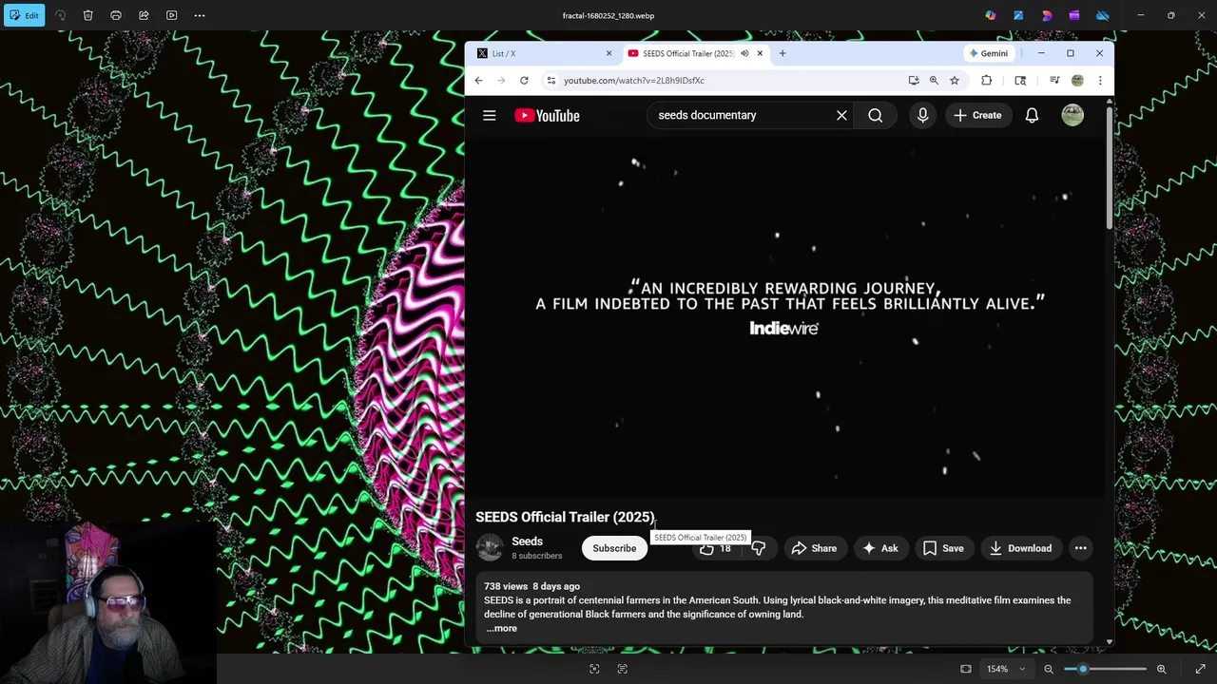Click the Create button on YouTube
1217x684 pixels.
(x=978, y=116)
